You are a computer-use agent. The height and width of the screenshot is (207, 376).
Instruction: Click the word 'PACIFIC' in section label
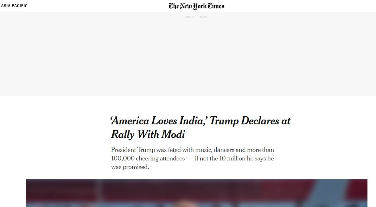pos(20,6)
